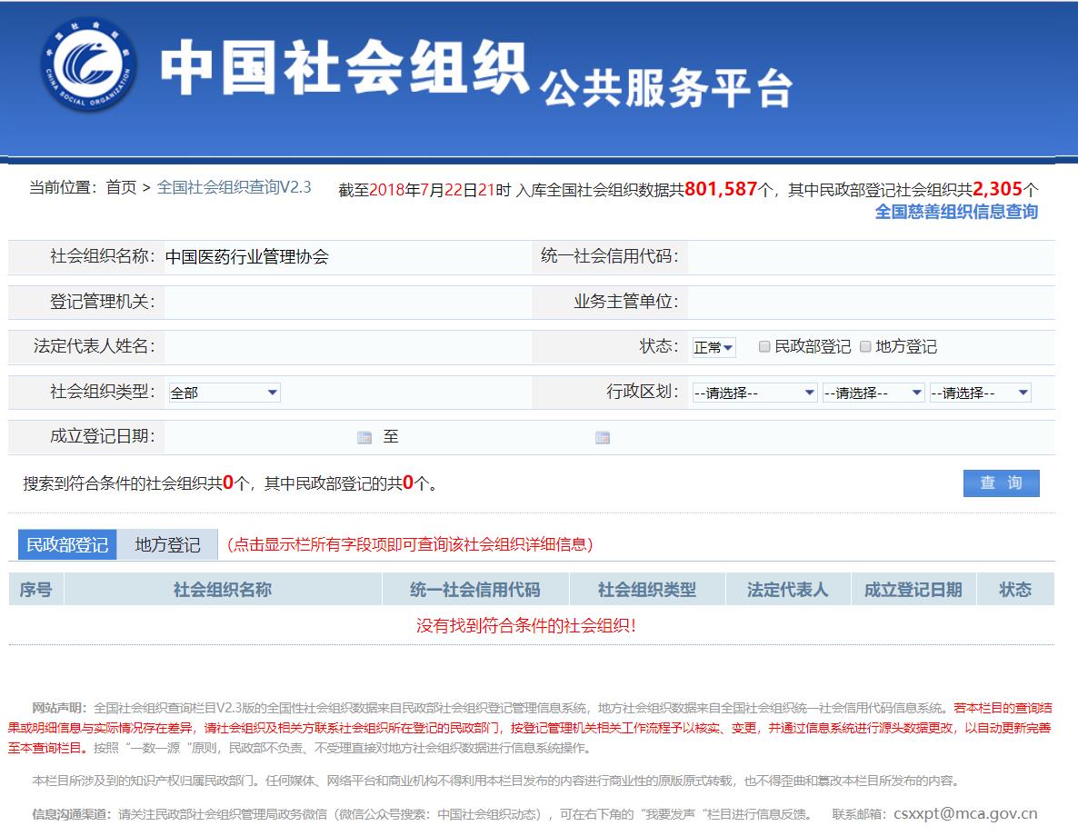Click the 社会组织名称 column header
The height and width of the screenshot is (836, 1078).
pos(223,589)
